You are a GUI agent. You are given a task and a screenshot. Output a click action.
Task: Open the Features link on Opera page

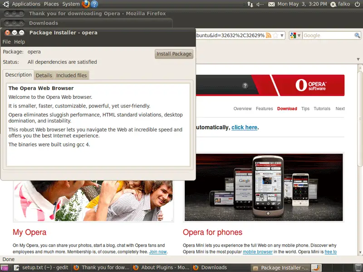point(265,109)
